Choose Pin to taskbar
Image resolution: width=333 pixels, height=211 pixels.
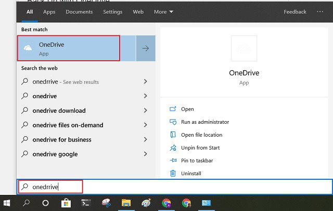point(197,161)
